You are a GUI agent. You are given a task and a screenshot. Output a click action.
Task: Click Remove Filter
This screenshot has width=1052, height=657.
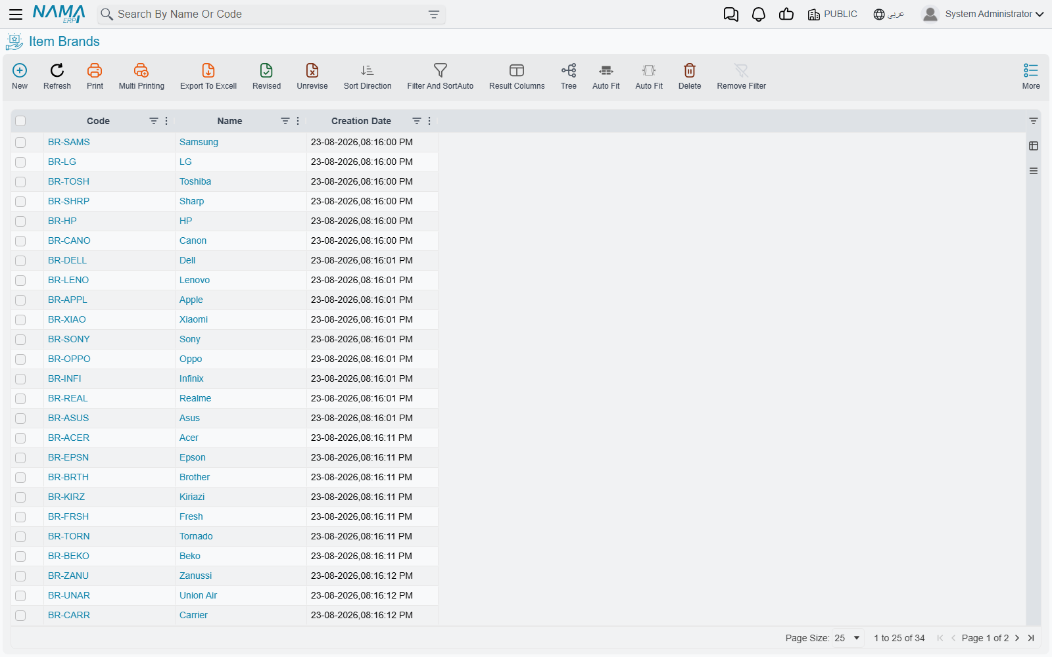(x=742, y=76)
